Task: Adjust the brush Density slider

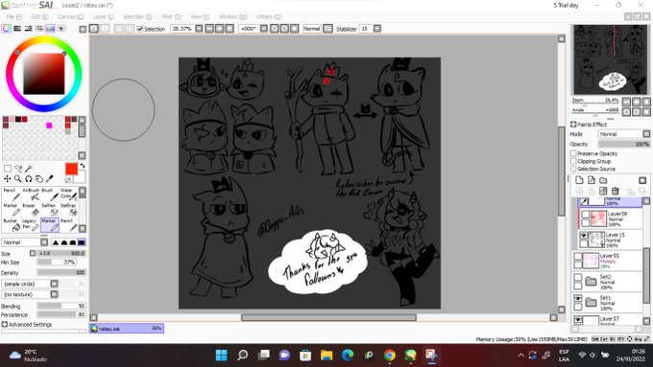Action: [61, 273]
